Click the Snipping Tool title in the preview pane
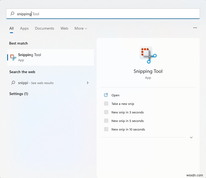 pos(148,71)
